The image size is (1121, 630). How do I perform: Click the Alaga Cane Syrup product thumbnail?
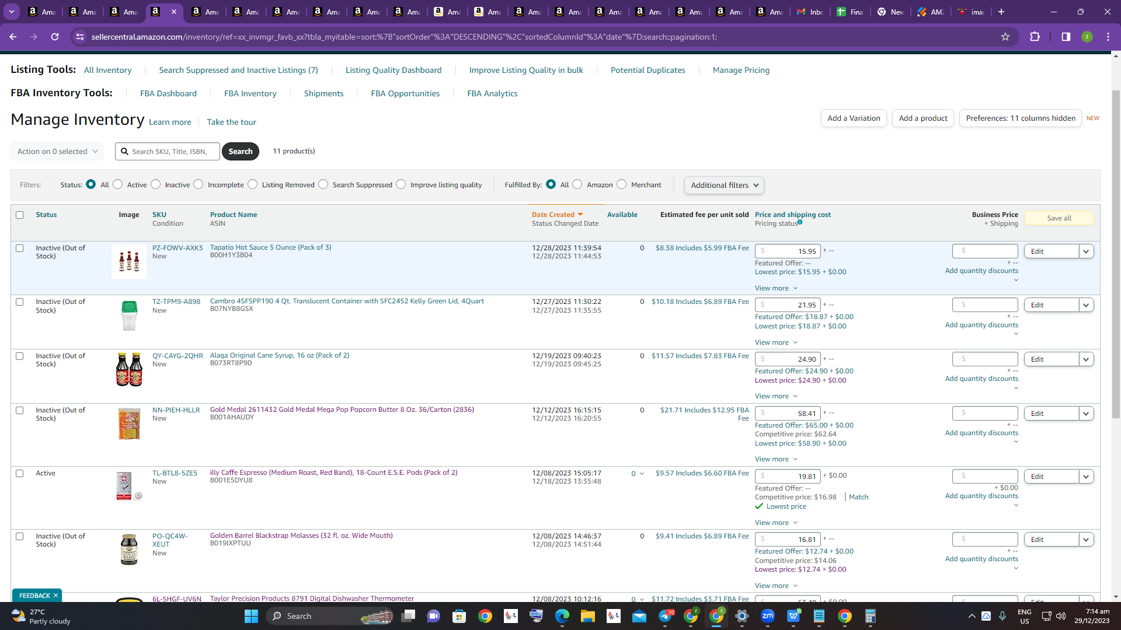[129, 369]
